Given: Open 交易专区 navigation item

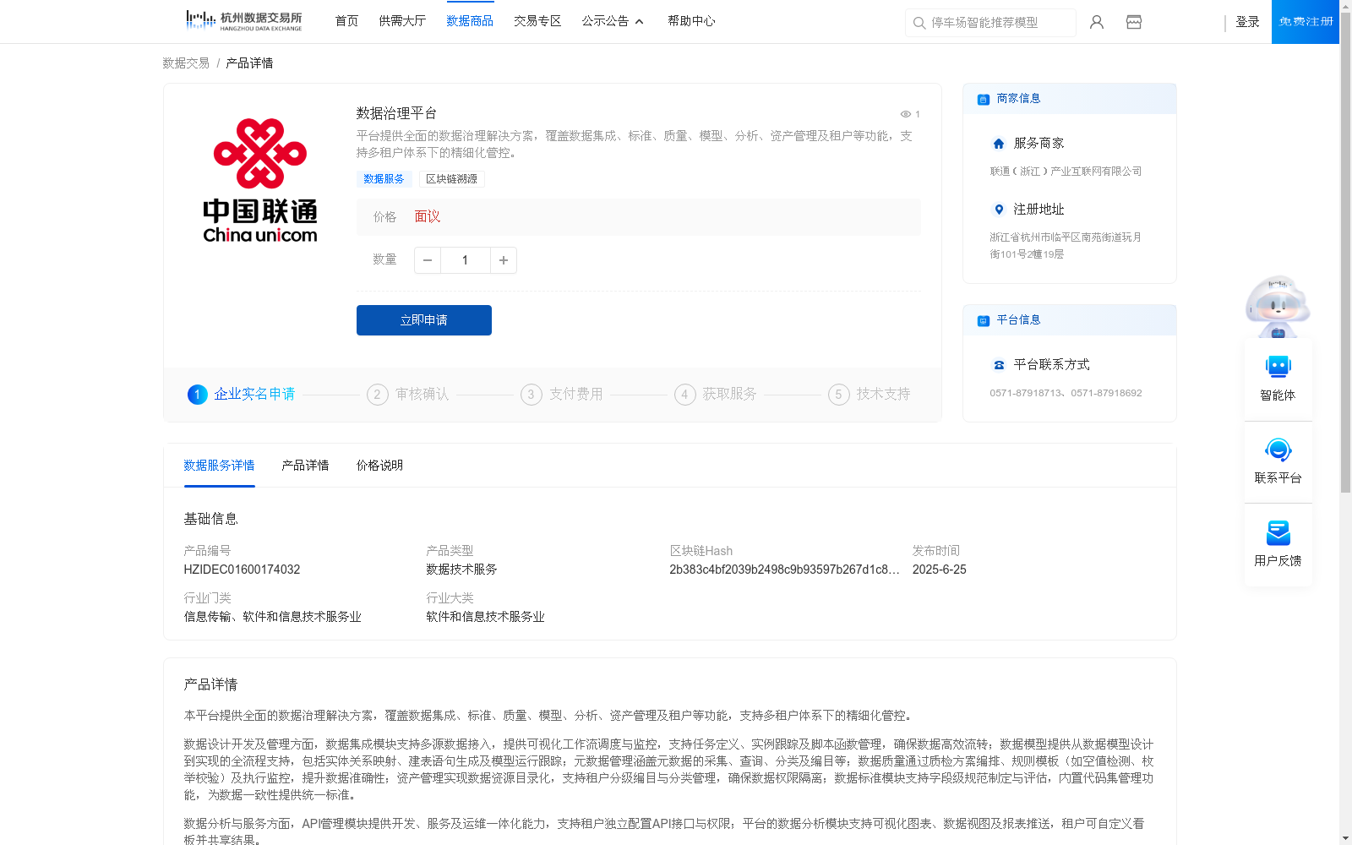Looking at the screenshot, I should click(537, 21).
